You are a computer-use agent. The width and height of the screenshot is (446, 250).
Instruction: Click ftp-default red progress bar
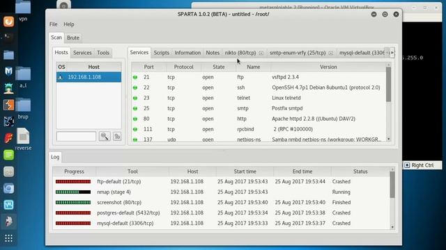pyautogui.click(x=73, y=181)
